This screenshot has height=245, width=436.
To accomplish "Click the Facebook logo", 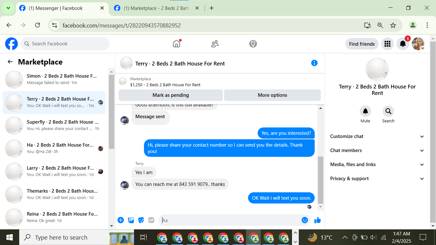I will click(11, 44).
